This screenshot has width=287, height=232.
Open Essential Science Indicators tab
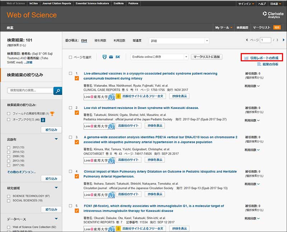pos(92,4)
